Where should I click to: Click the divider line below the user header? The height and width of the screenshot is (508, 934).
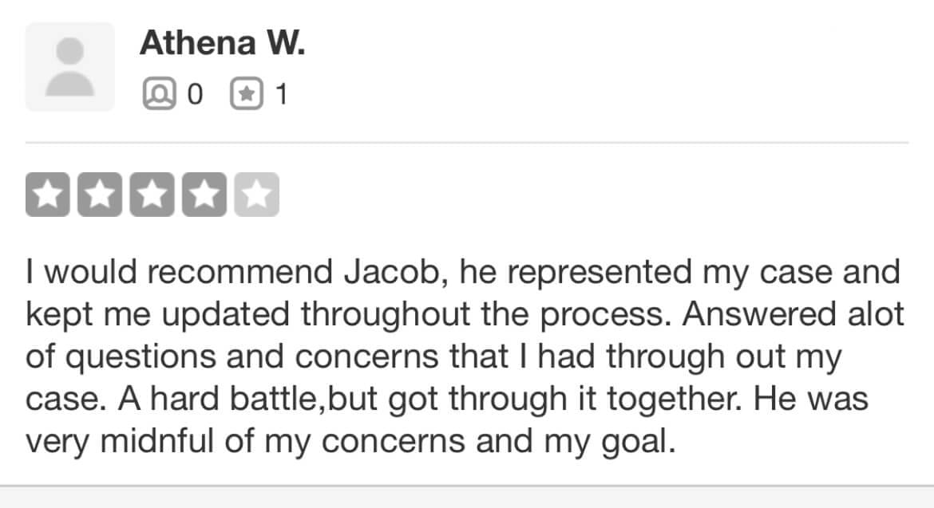pos(467,144)
